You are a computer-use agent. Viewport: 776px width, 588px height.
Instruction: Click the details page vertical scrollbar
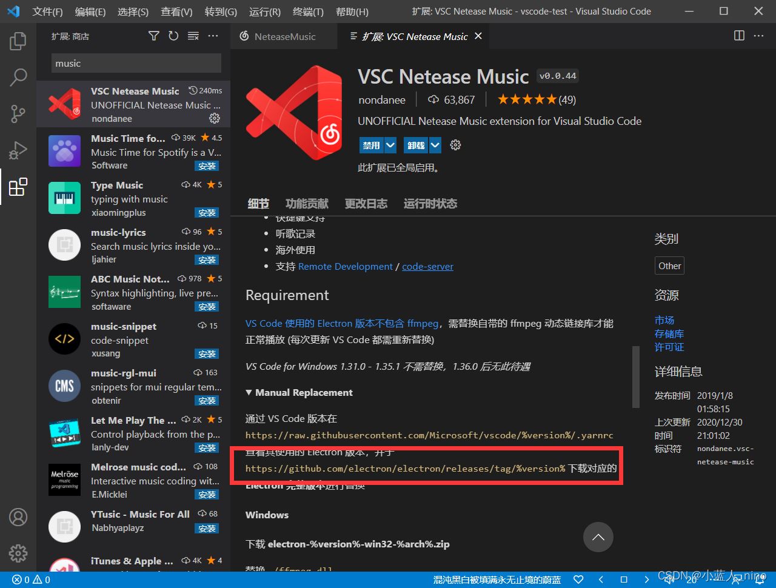(x=635, y=376)
